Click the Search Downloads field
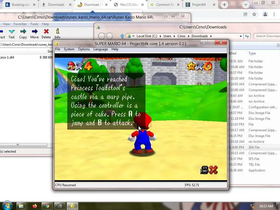 pos(267,36)
